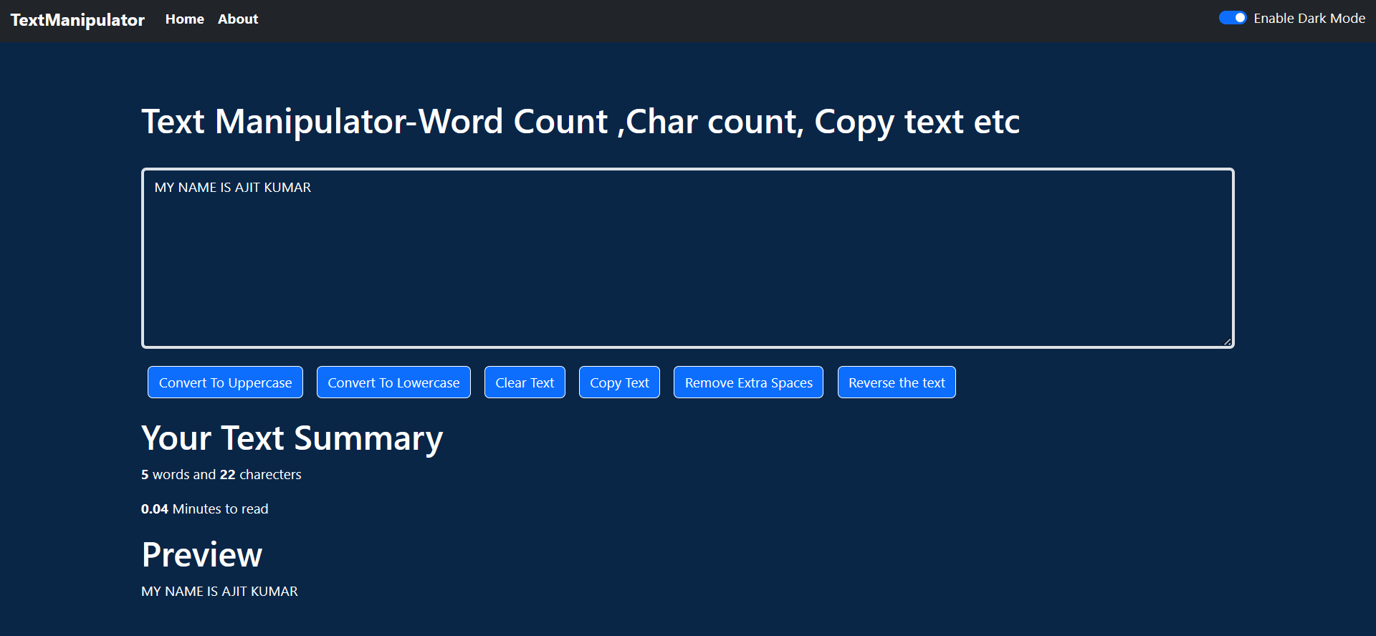Click the '0.04 Minutes to read' line
1376x636 pixels.
pyautogui.click(x=205, y=509)
